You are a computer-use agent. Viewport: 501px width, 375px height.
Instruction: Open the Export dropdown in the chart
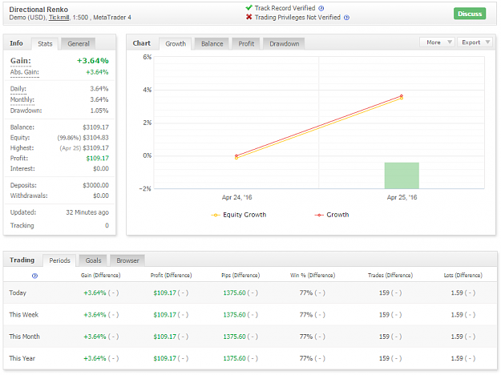pos(475,42)
